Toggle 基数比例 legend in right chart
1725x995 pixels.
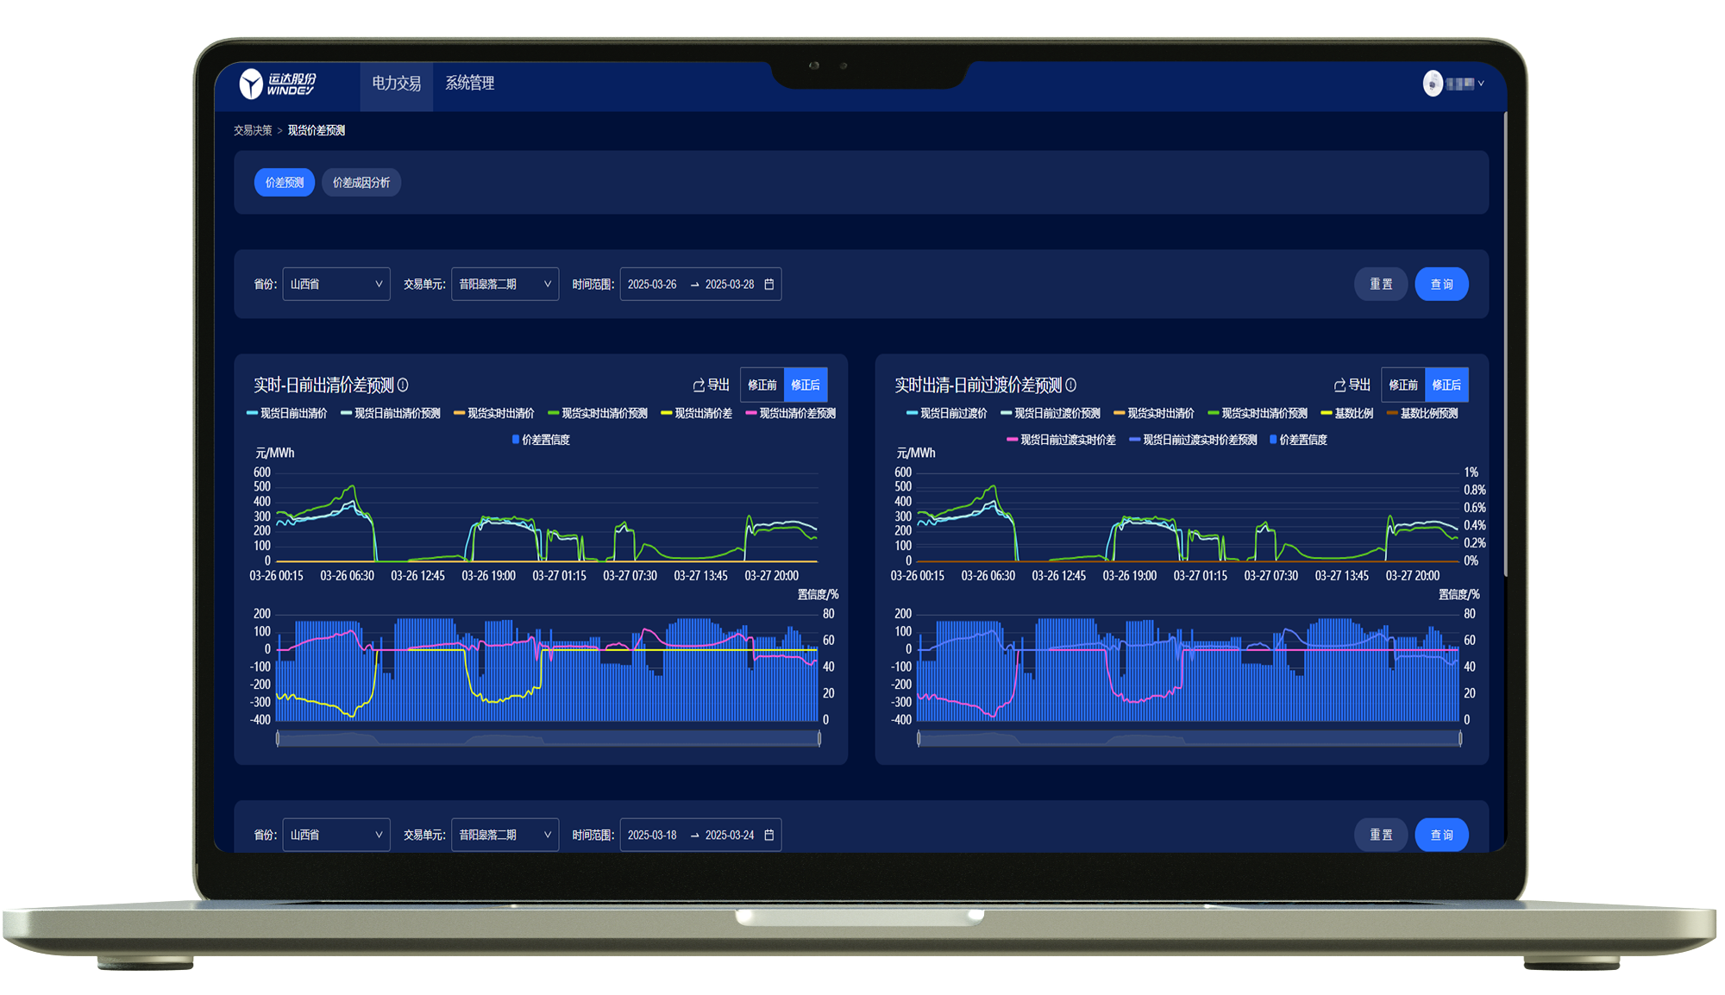point(1347,414)
